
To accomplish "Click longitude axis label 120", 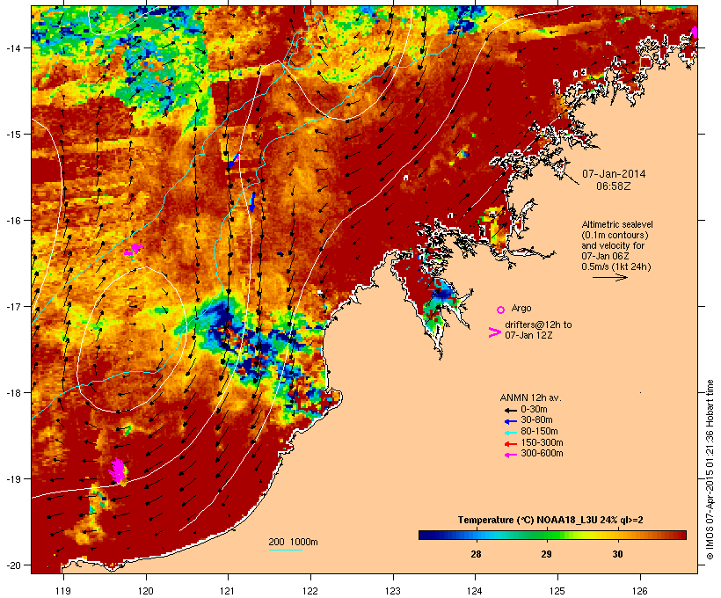I will pos(146,591).
